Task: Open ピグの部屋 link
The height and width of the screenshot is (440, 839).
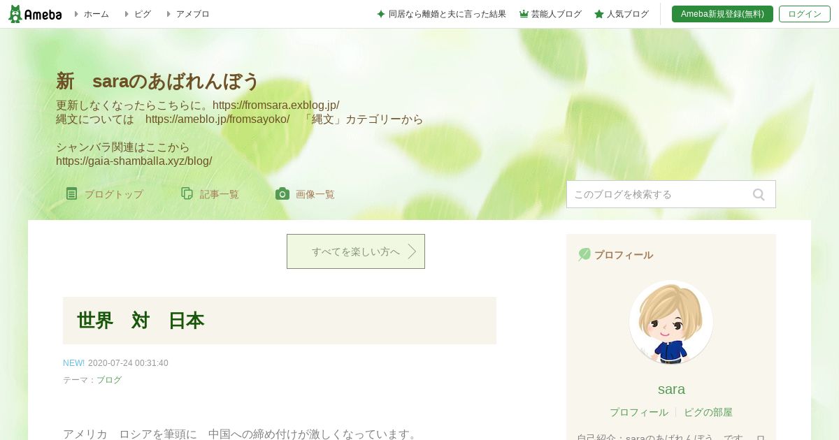Action: coord(708,412)
